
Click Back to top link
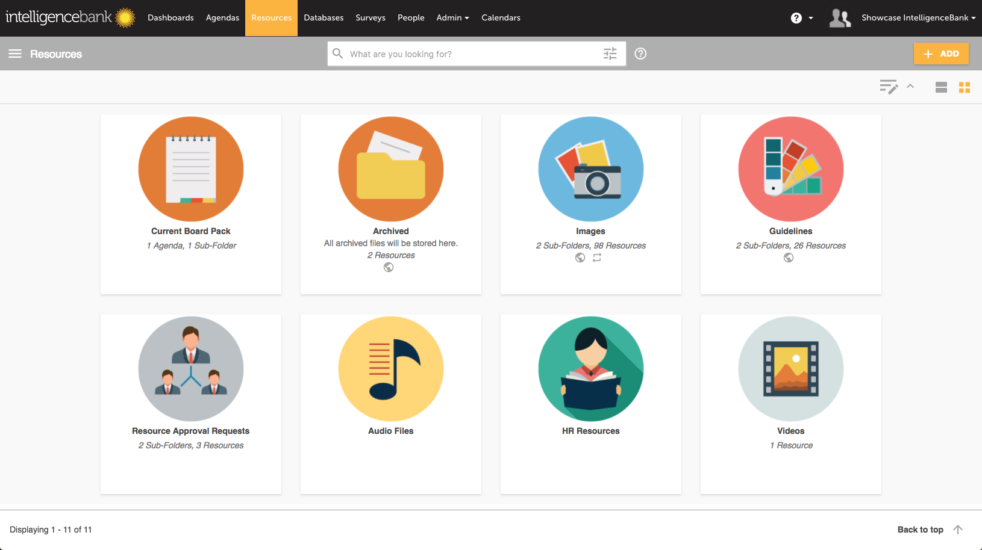[x=920, y=530]
